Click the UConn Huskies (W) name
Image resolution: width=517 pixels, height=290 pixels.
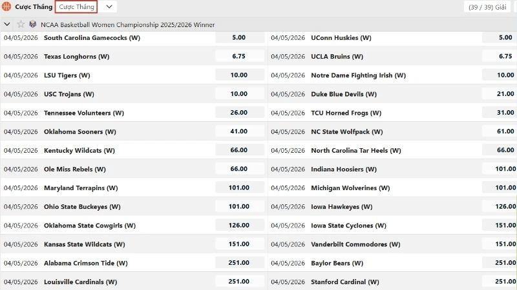point(341,38)
